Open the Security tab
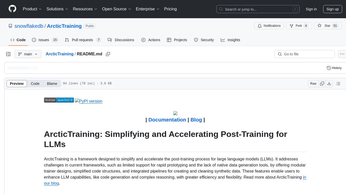This screenshot has width=346, height=194. 204,40
